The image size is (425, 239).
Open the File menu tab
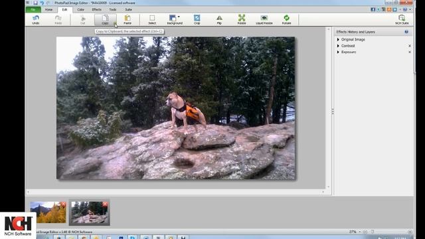tap(33, 9)
